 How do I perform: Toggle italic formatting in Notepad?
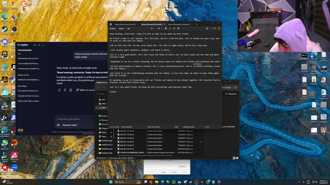(170, 29)
